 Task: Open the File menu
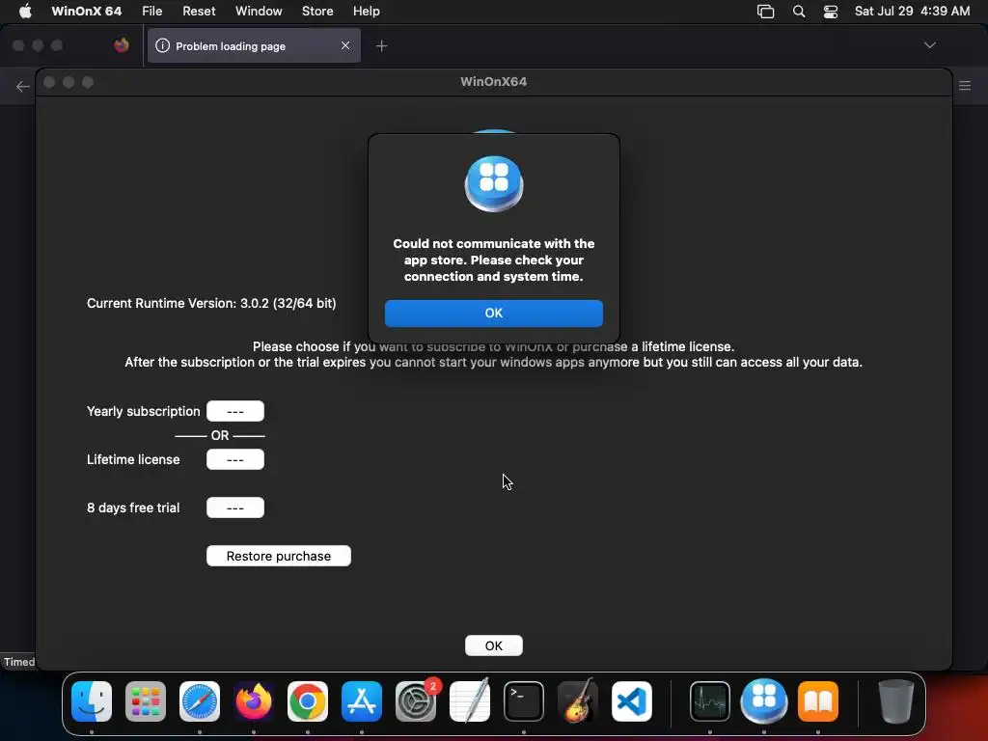[151, 12]
